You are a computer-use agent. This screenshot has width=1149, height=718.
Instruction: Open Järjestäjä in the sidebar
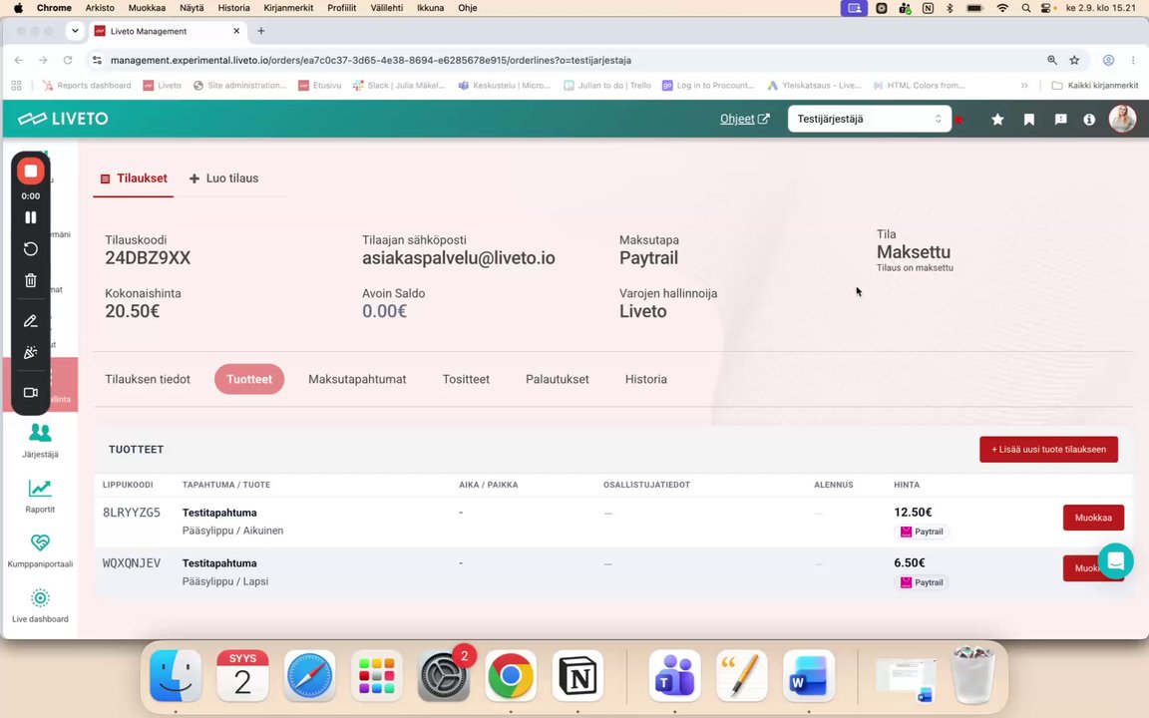click(x=40, y=441)
